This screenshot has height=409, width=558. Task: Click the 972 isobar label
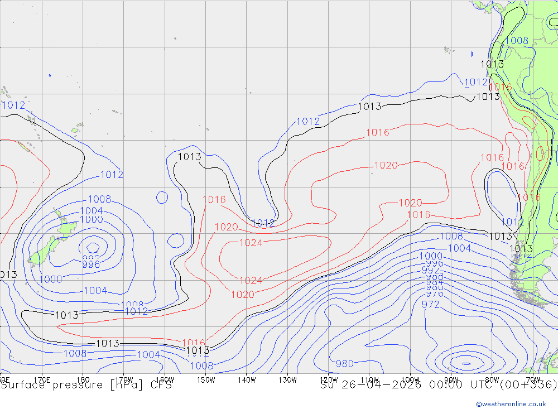coord(431,304)
